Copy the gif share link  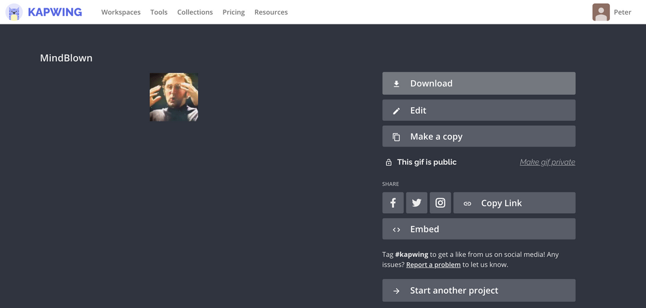pyautogui.click(x=515, y=203)
